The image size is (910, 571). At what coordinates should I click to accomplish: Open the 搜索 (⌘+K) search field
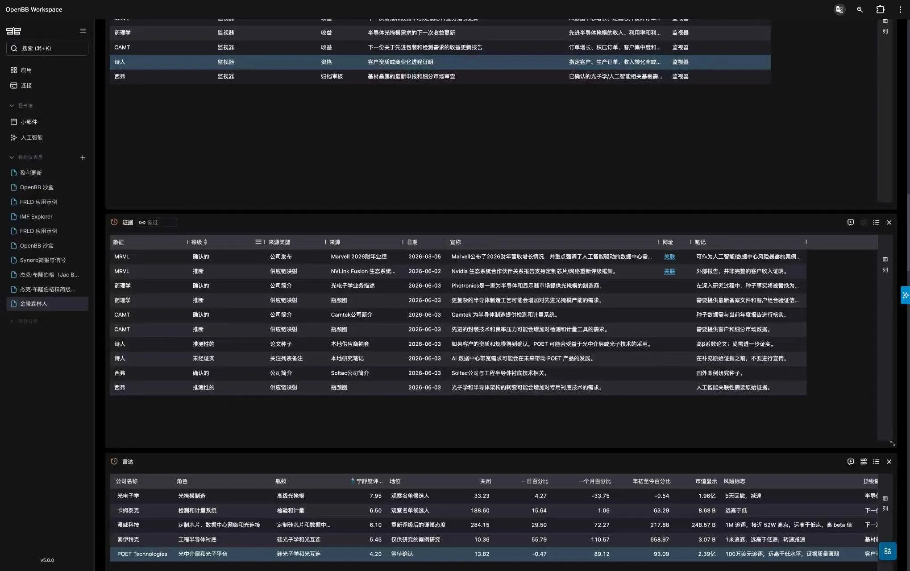tap(47, 48)
